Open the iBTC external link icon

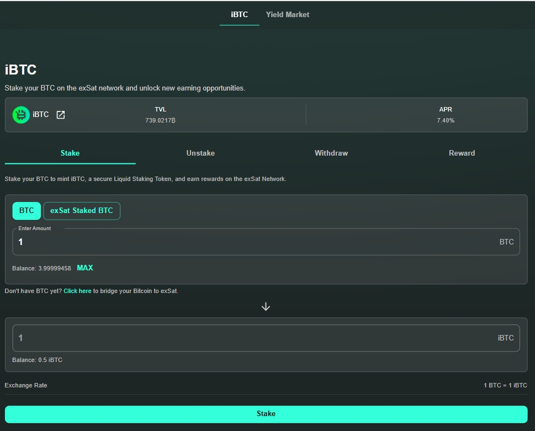[x=61, y=115]
